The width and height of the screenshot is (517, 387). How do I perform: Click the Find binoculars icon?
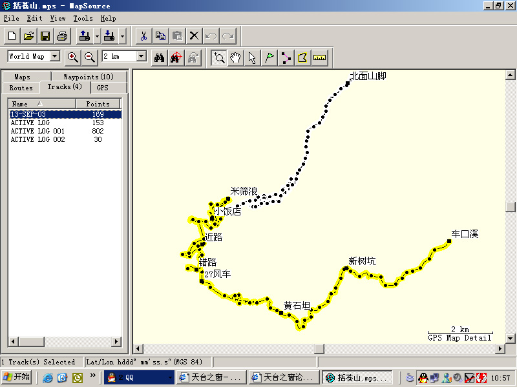[x=159, y=57]
